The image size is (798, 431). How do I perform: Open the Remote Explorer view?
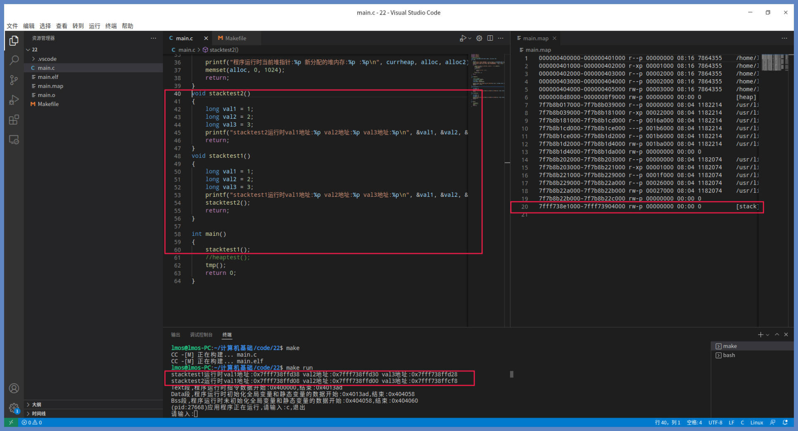tap(14, 140)
